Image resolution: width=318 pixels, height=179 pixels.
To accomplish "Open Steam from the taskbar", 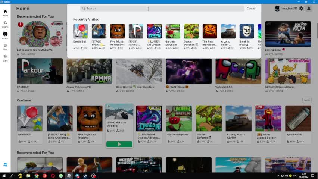I will pos(85,176).
